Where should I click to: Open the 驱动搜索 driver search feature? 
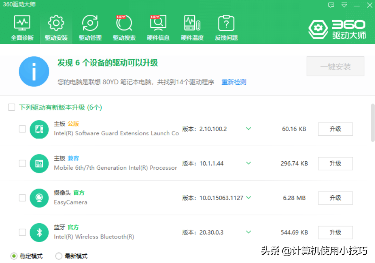click(124, 26)
